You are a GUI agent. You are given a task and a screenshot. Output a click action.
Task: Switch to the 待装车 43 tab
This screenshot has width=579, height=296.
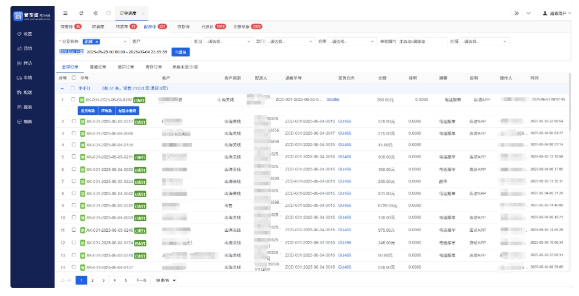pos(126,26)
